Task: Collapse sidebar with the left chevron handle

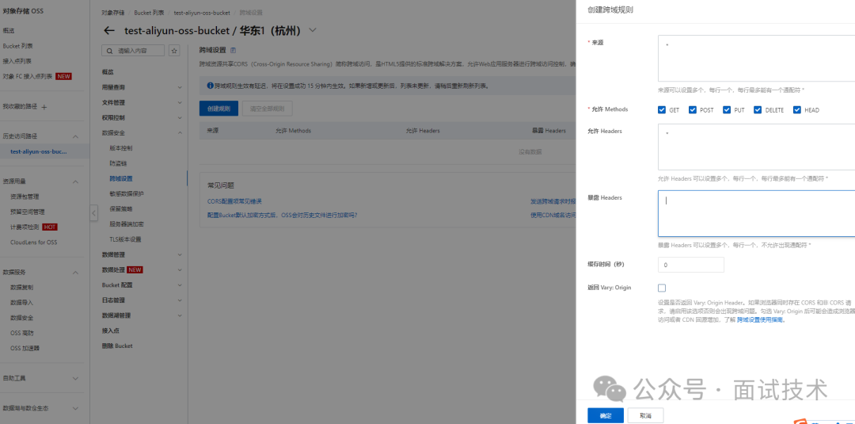Action: coord(93,213)
